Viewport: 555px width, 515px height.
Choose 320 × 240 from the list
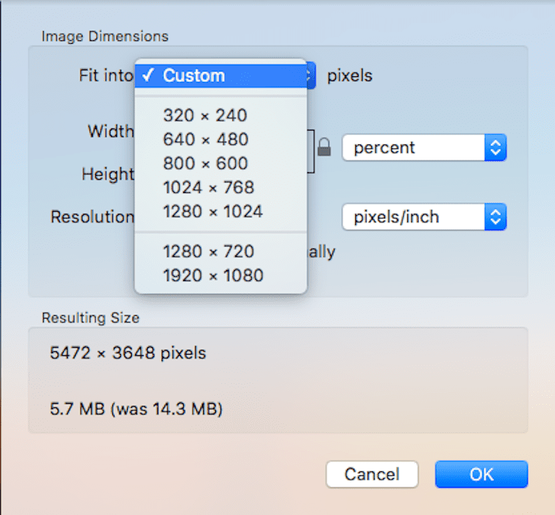(x=205, y=116)
